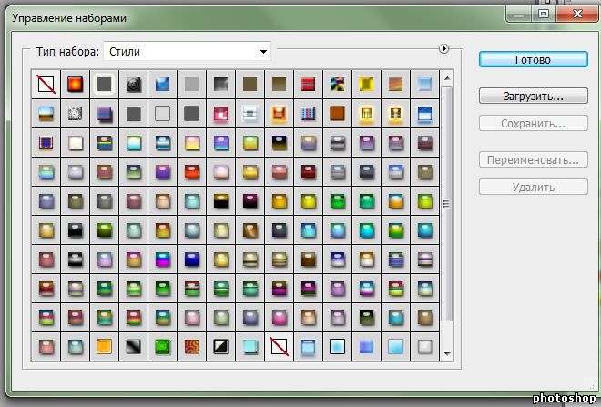Choose the sky and ground landscape gradient style
The height and width of the screenshot is (407, 601).
tap(46, 114)
